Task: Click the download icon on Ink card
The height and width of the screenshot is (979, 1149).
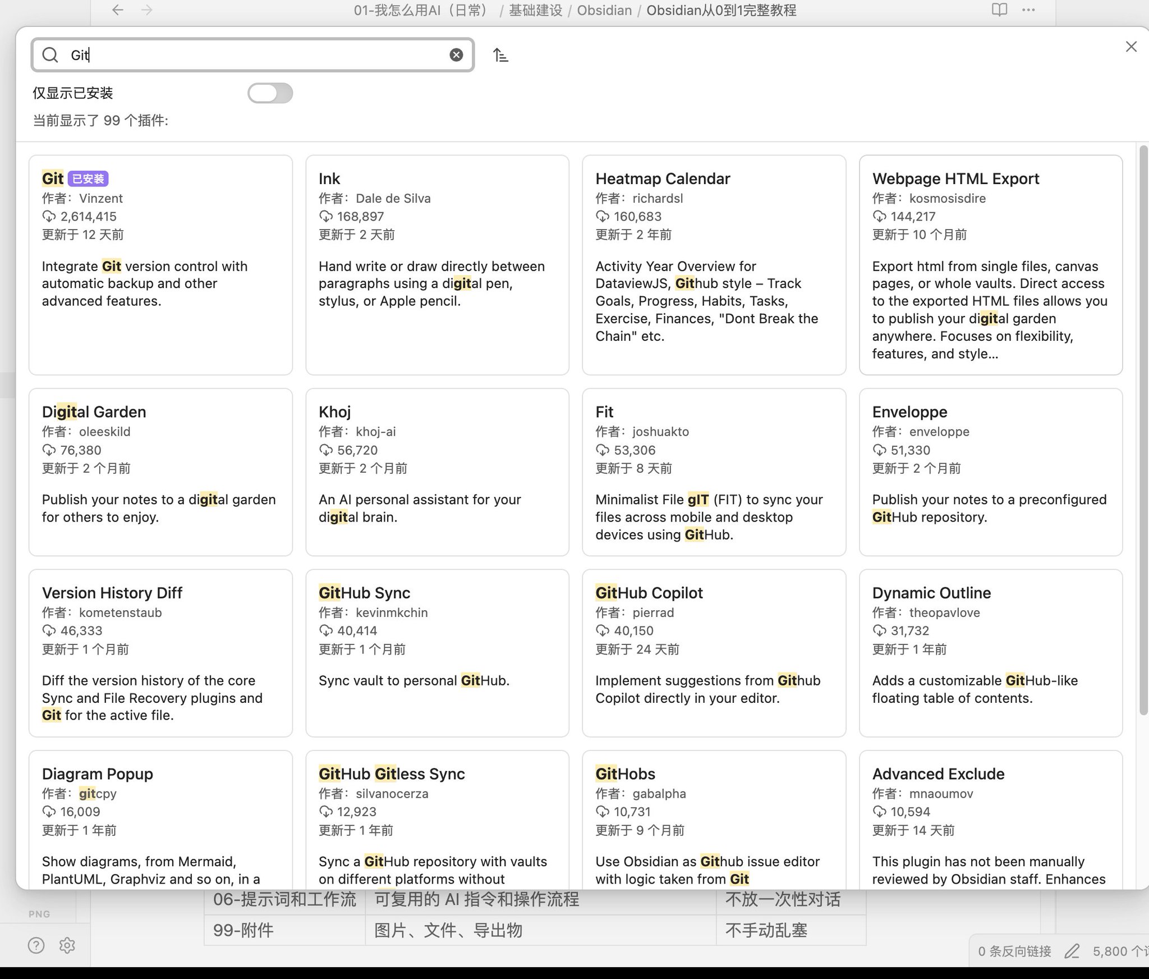Action: point(325,217)
